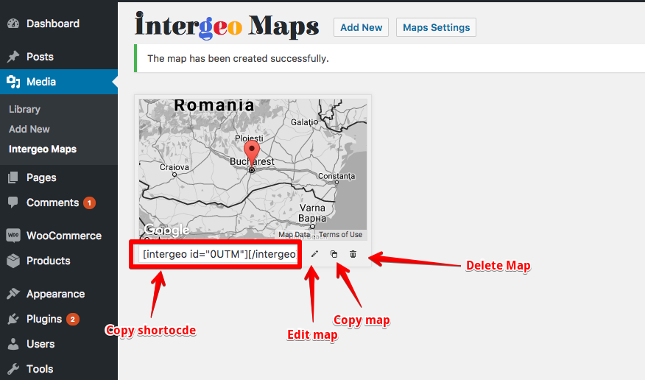Click the Copy map duplicate icon
This screenshot has height=380, width=645.
(x=334, y=254)
